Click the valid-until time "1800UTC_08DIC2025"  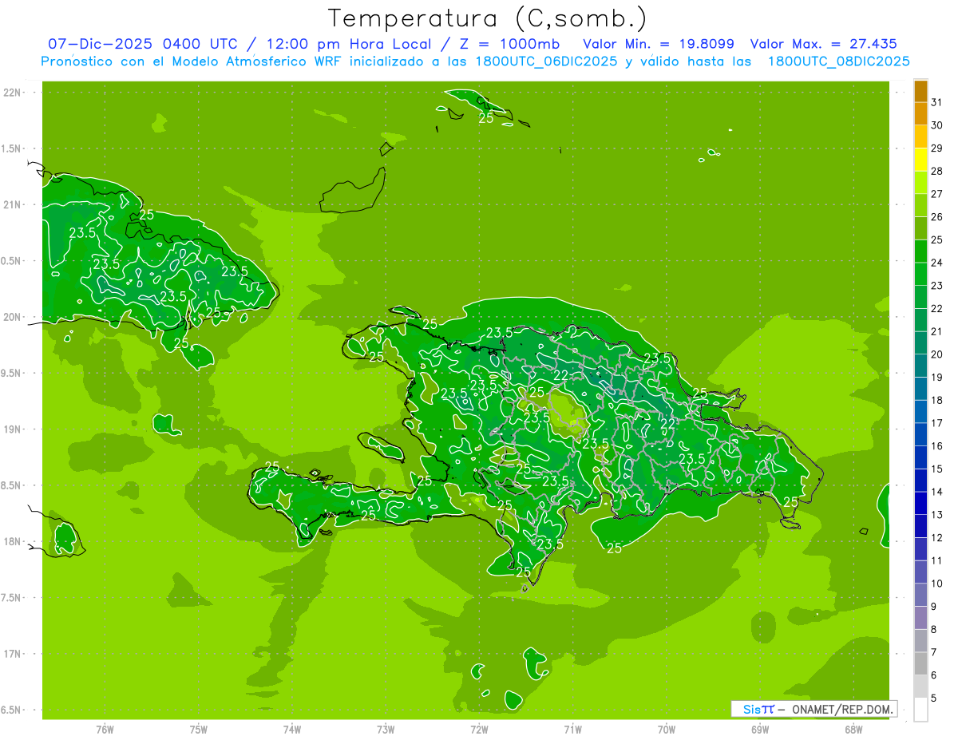click(839, 61)
